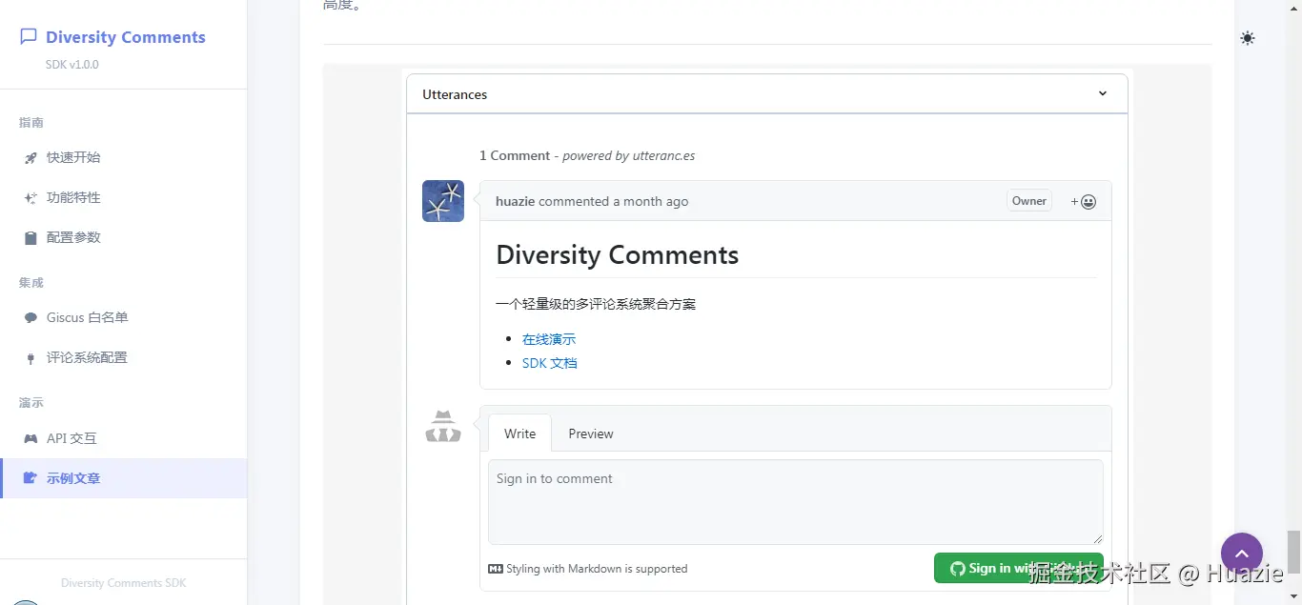Open the 快速开始 guide page

(124, 158)
